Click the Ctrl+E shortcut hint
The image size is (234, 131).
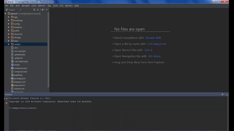148,50
